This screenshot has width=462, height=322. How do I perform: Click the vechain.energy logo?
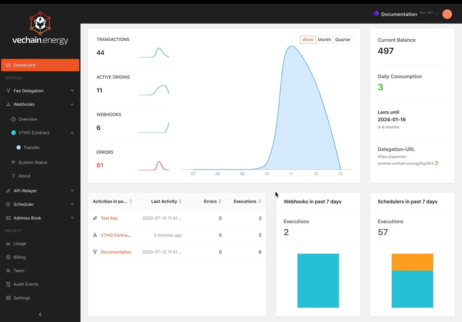pos(40,28)
